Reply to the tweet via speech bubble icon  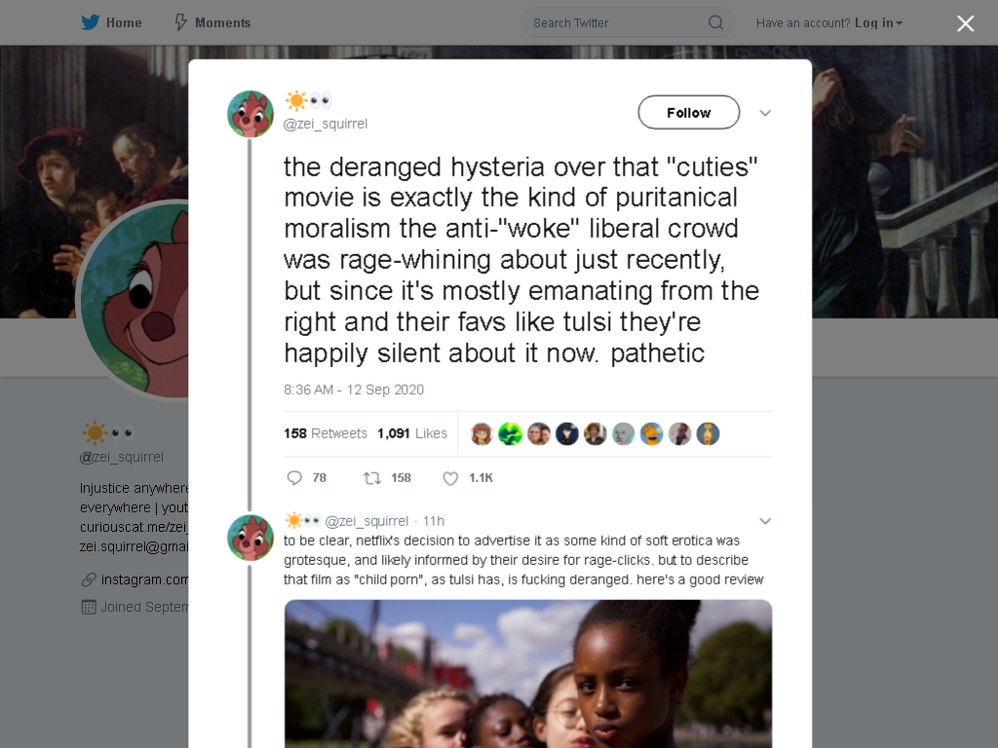point(294,477)
